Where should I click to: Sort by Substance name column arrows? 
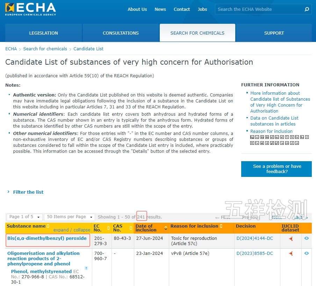pyautogui.click(x=48, y=226)
